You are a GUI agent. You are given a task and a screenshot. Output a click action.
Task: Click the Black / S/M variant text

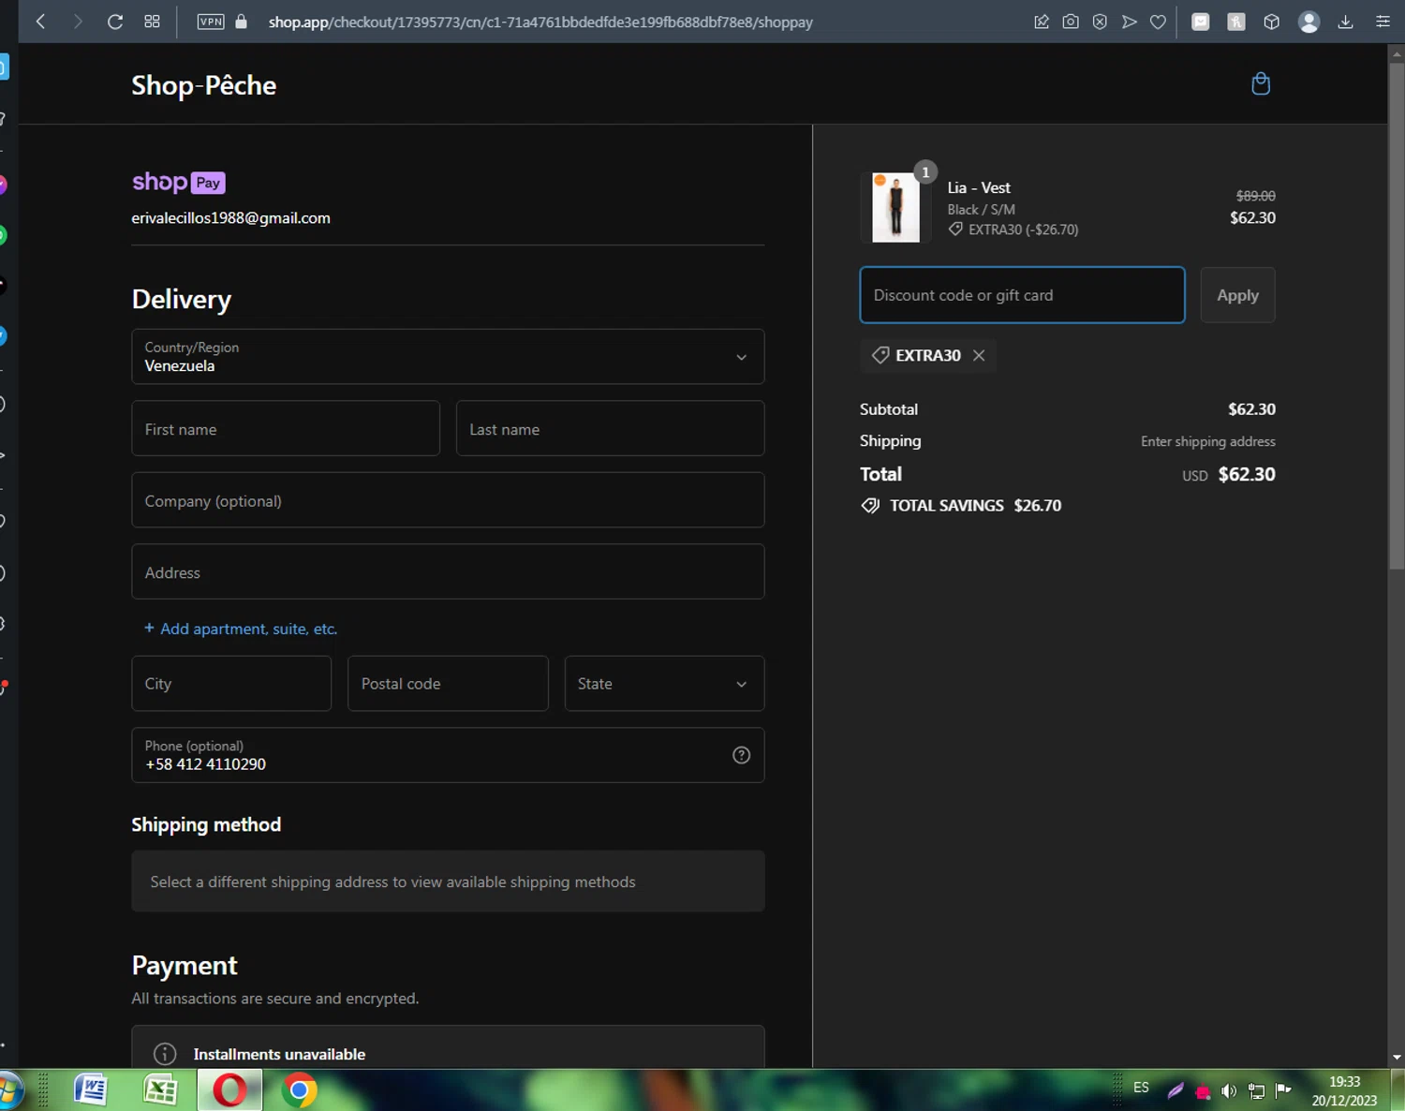coord(981,210)
